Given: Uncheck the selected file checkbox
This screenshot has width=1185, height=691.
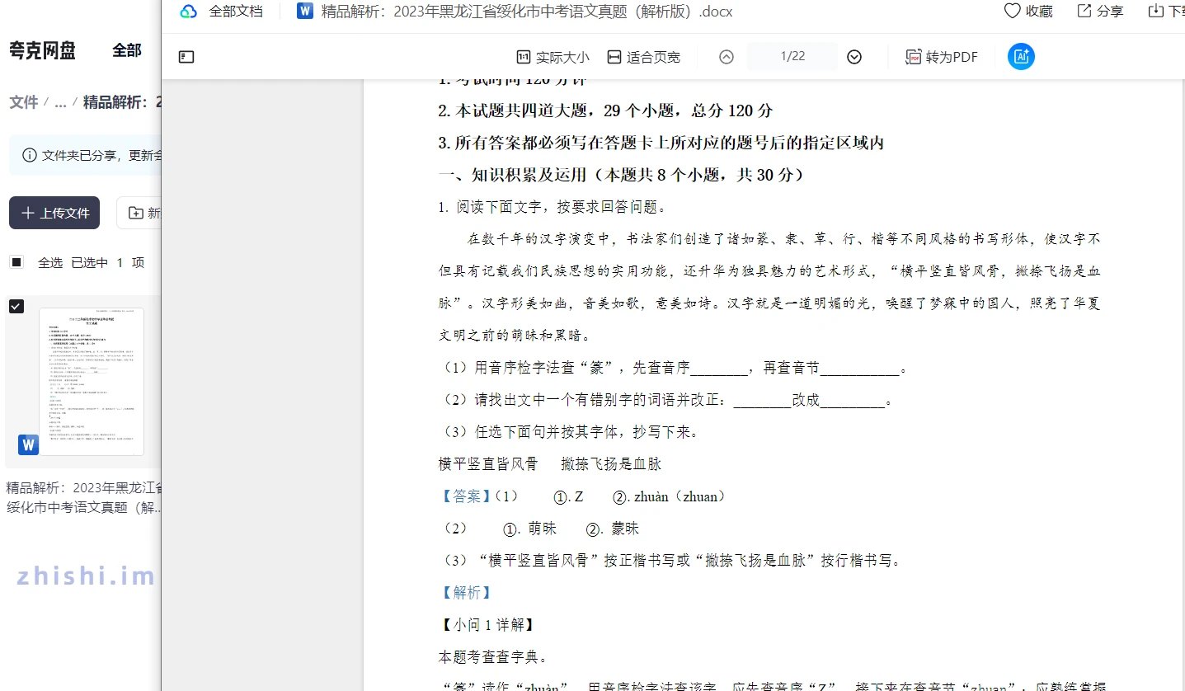Looking at the screenshot, I should [16, 307].
